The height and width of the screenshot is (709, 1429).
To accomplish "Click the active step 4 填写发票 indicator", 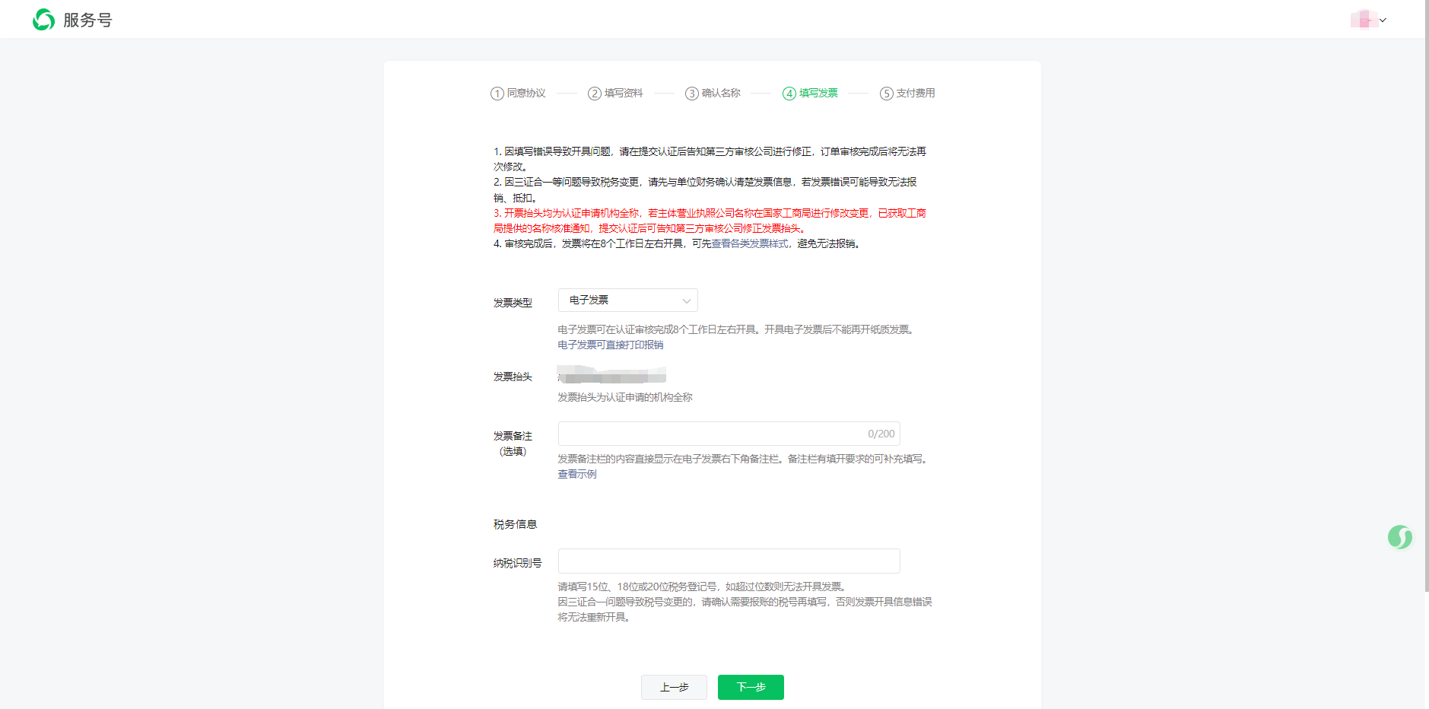I will tap(789, 93).
